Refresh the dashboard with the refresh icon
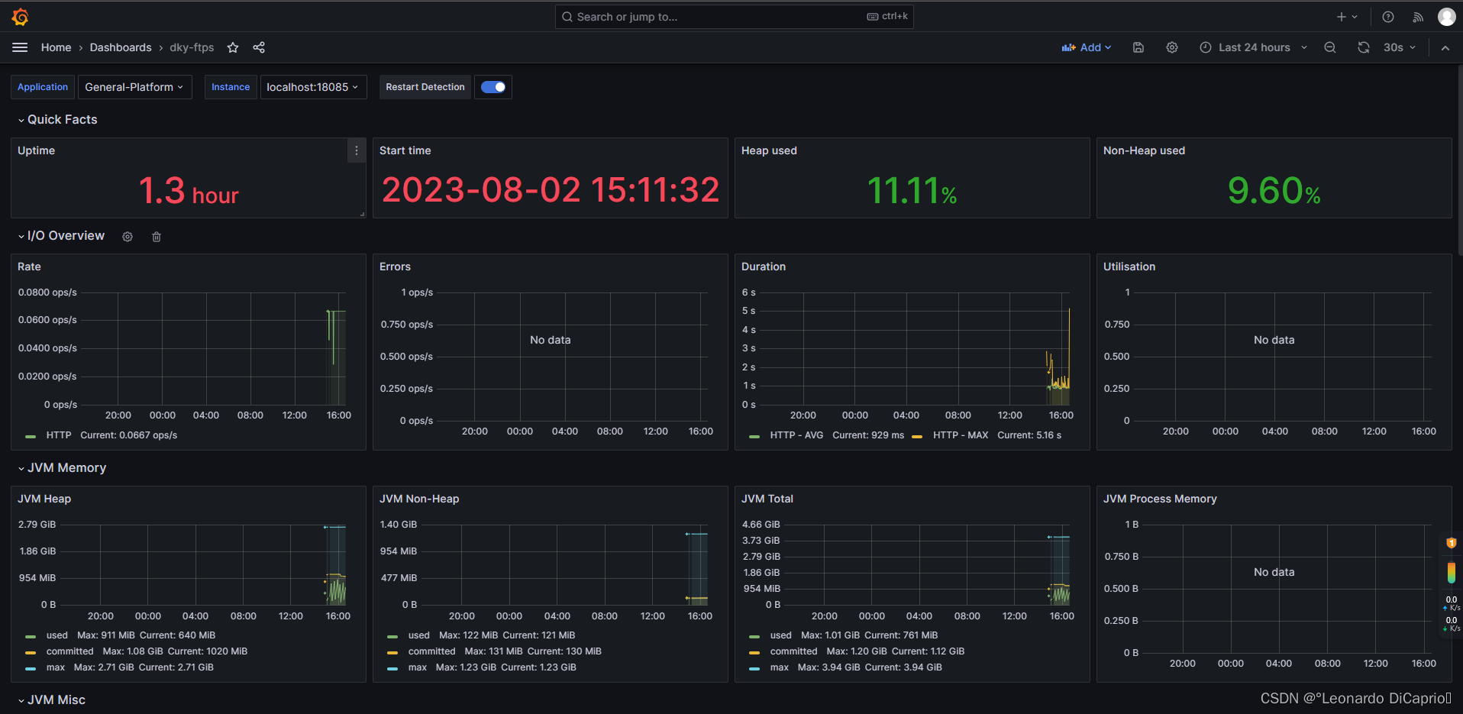 pos(1363,47)
